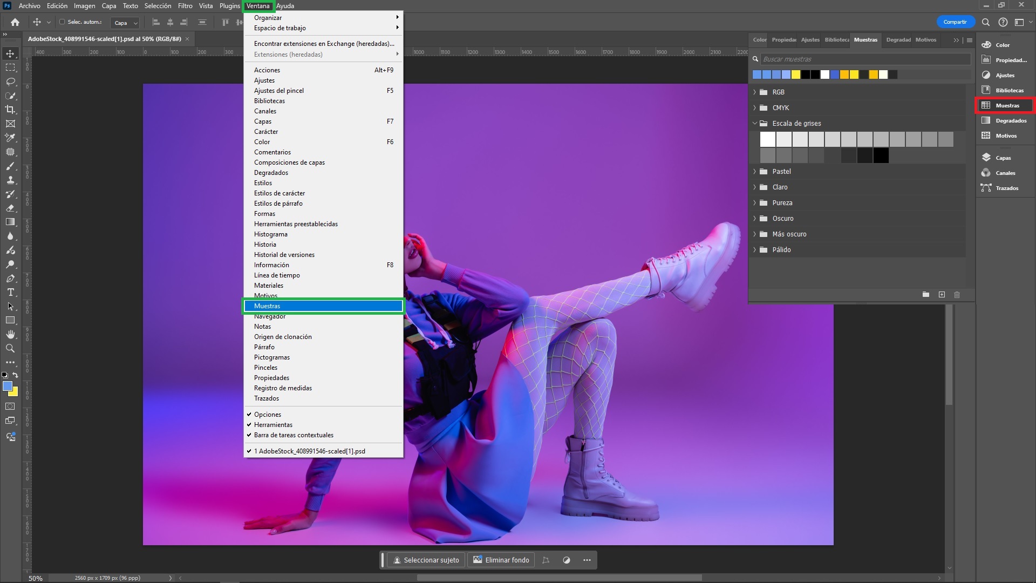Select the Eraser tool
The image size is (1036, 583).
click(10, 208)
